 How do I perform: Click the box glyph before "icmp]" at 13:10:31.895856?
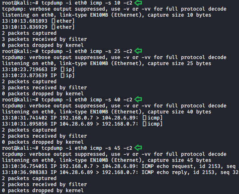(144, 124)
